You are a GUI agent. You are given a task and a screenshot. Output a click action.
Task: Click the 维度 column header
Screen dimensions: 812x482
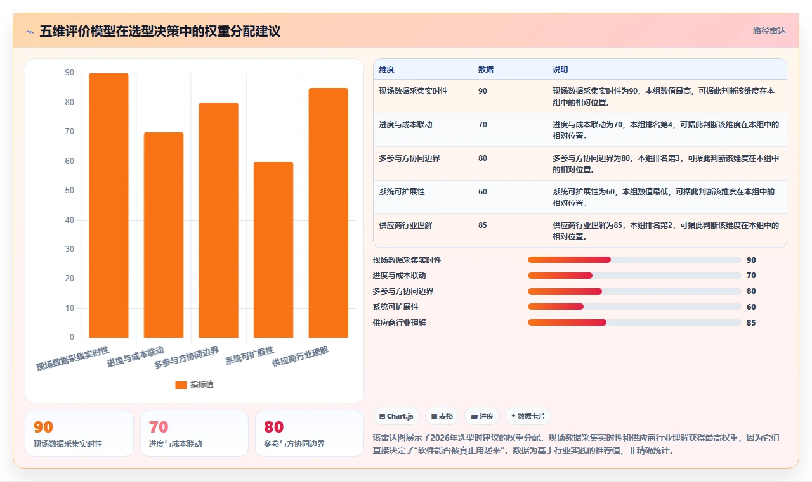tap(386, 69)
